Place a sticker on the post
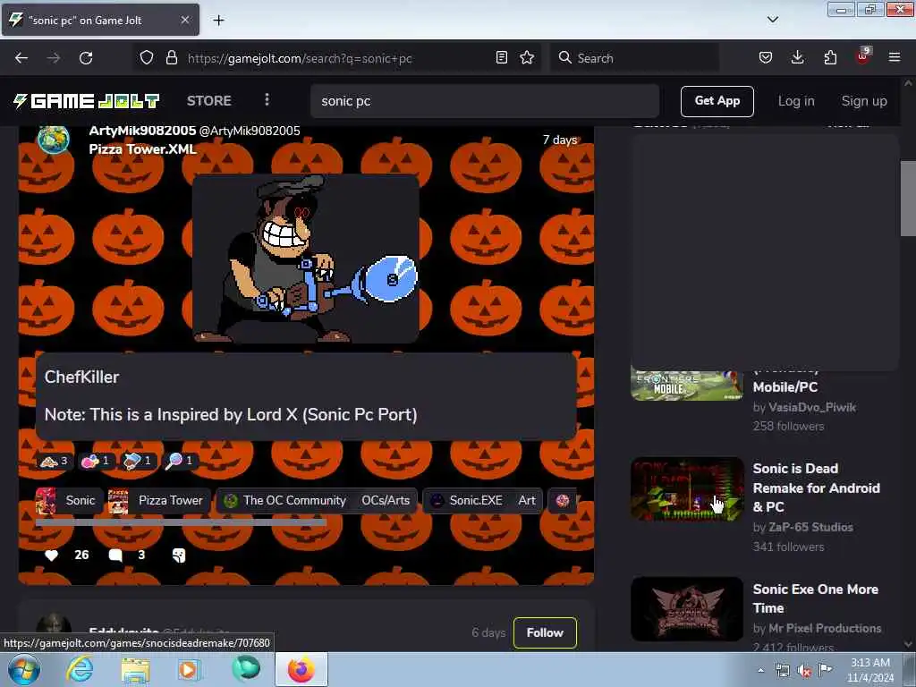Screen dimensions: 916x687 click(x=179, y=555)
